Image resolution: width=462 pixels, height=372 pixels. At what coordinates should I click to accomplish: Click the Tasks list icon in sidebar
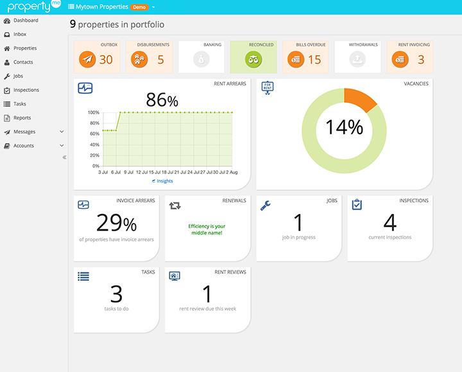(7, 104)
